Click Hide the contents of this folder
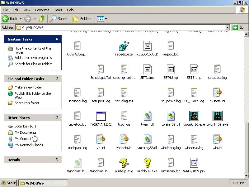The width and height of the screenshot is (249, 187). [33, 50]
